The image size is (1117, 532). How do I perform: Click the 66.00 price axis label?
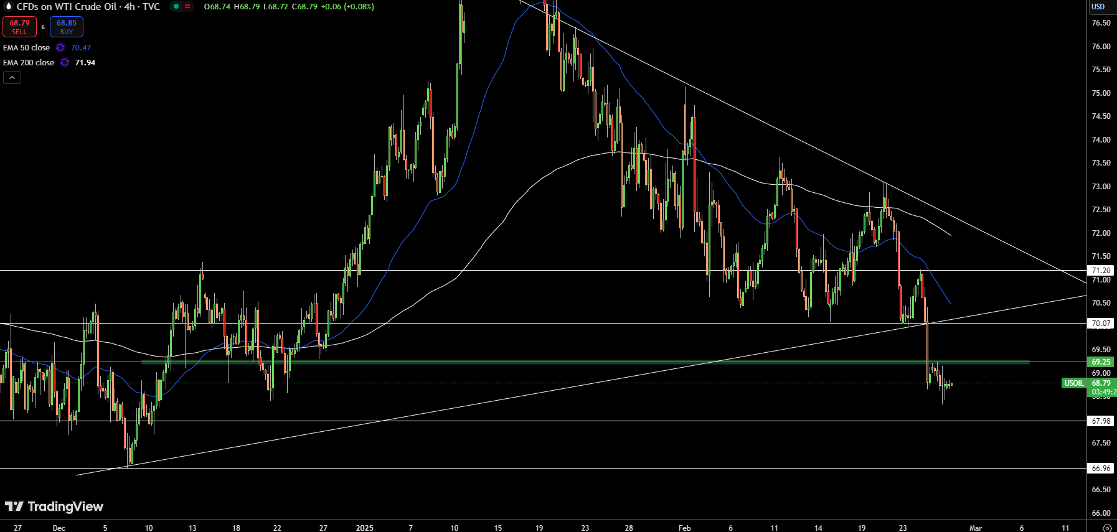[1101, 513]
